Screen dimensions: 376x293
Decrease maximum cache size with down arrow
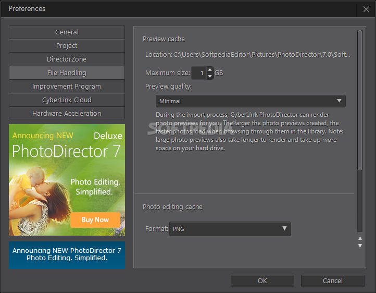pos(210,76)
